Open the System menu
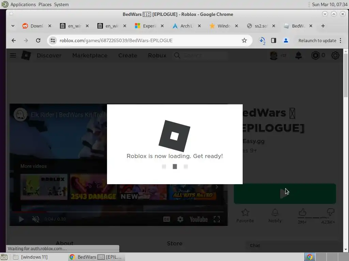The image size is (349, 261). coord(61,4)
